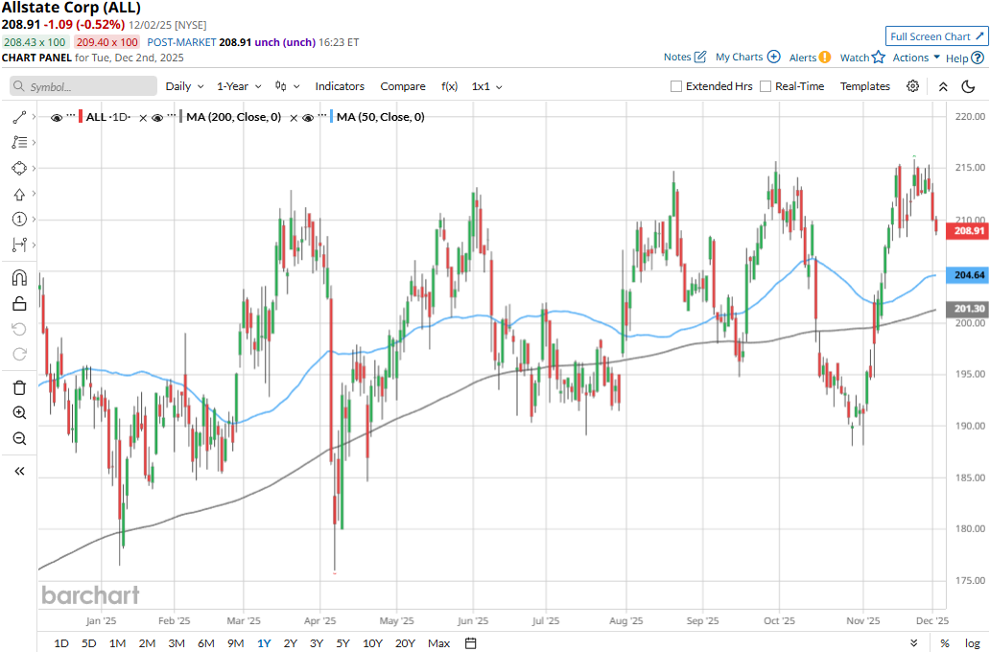Open the Daily frequency dropdown
990x652 pixels.
click(x=184, y=86)
